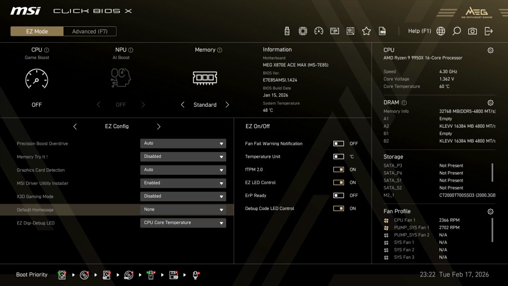Toggle Debug Code LED Control switch

338,209
